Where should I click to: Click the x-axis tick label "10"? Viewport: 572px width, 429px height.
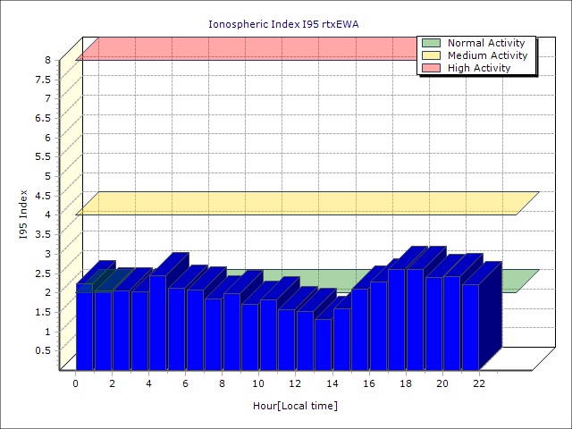click(x=258, y=383)
